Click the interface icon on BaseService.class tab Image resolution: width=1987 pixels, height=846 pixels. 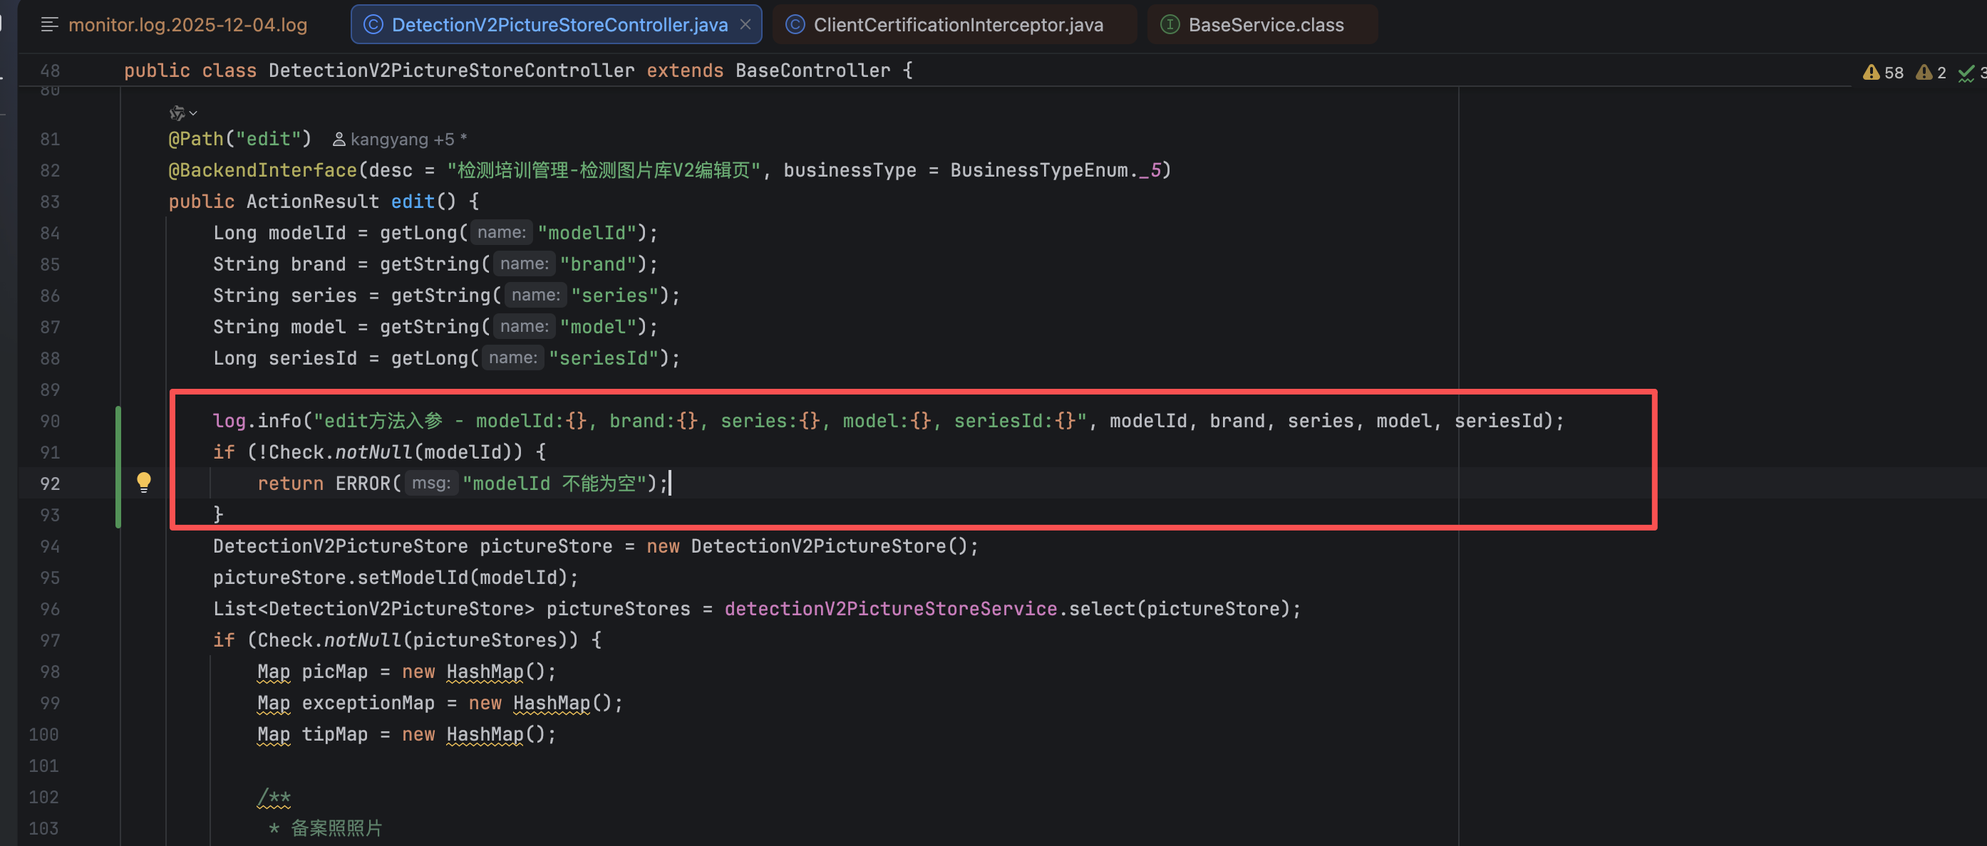(x=1170, y=25)
